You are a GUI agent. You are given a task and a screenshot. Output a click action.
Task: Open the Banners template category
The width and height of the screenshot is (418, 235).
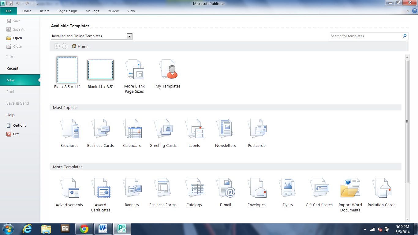click(x=132, y=193)
